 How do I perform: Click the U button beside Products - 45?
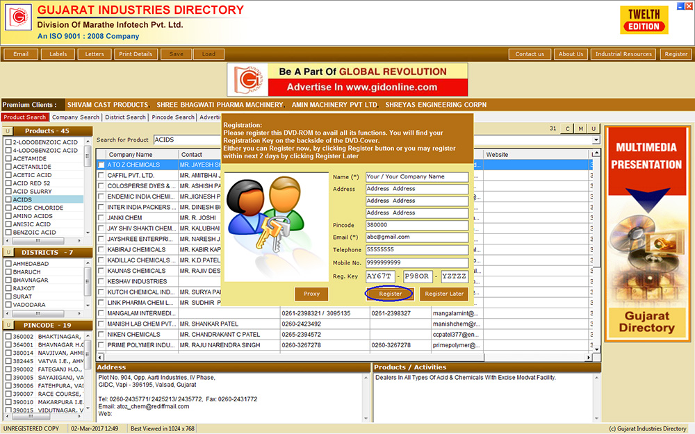[x=8, y=131]
